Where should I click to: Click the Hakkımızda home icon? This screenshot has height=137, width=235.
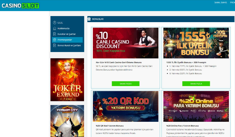click(54, 29)
